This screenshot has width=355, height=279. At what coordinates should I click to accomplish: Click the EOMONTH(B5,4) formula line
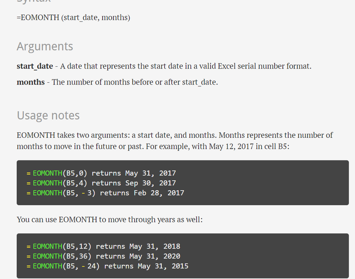coord(101,183)
